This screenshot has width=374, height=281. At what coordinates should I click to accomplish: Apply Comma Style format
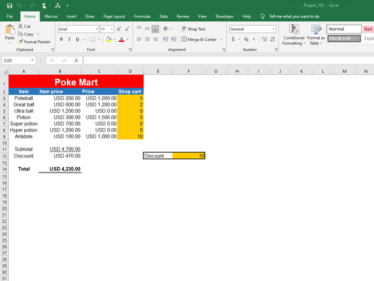click(x=254, y=39)
